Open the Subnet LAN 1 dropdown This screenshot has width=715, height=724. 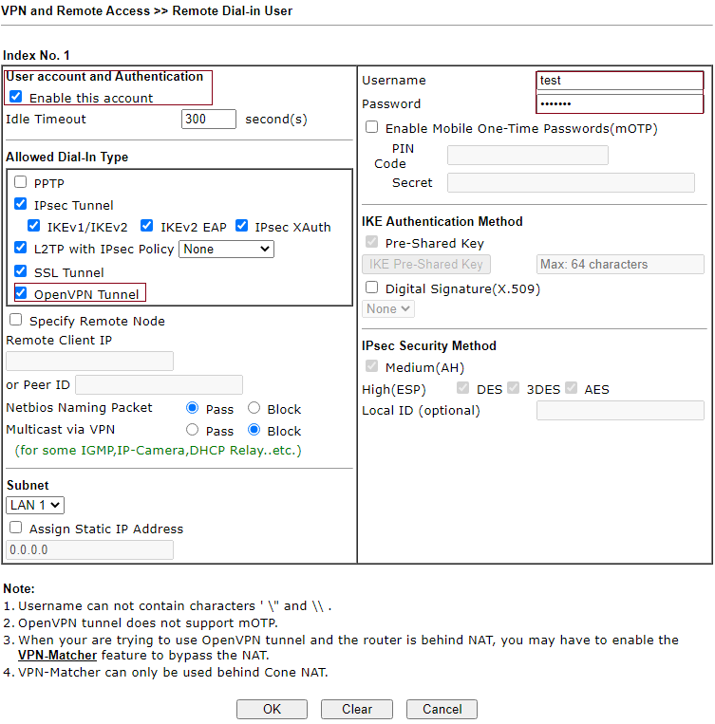[35, 506]
